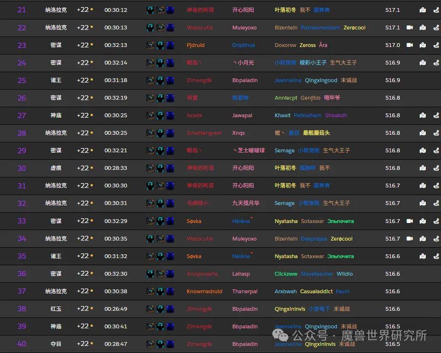Click the third affix icon in rank 40 row
441x353 pixels.
click(x=170, y=344)
